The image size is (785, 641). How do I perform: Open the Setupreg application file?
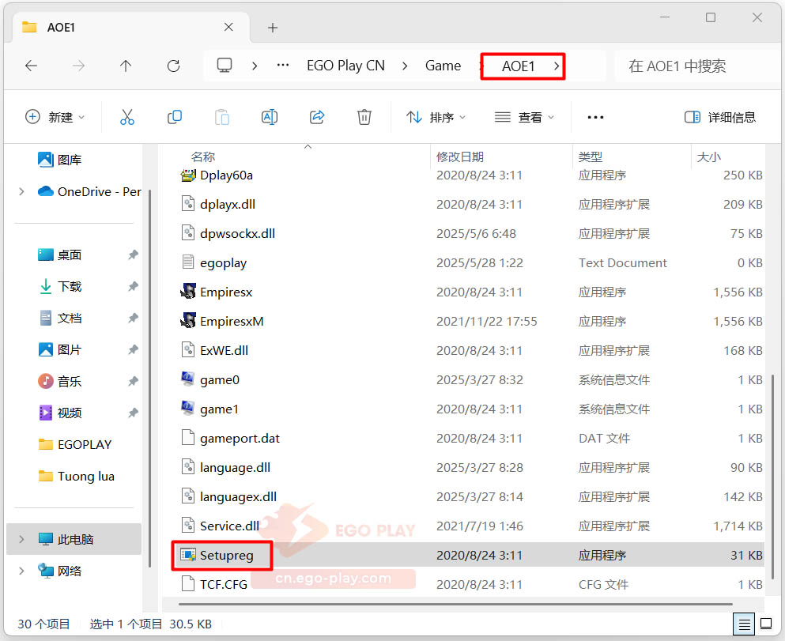(226, 556)
